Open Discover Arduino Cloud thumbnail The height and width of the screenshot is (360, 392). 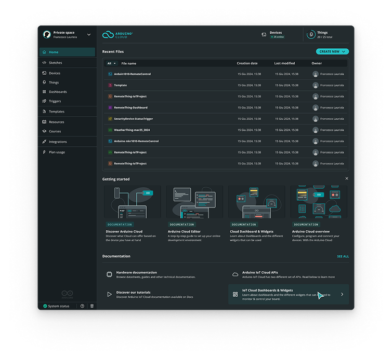click(133, 202)
